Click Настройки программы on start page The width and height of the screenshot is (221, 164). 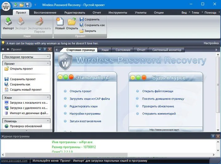click(85, 114)
